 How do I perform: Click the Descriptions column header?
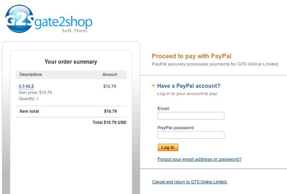[31, 74]
